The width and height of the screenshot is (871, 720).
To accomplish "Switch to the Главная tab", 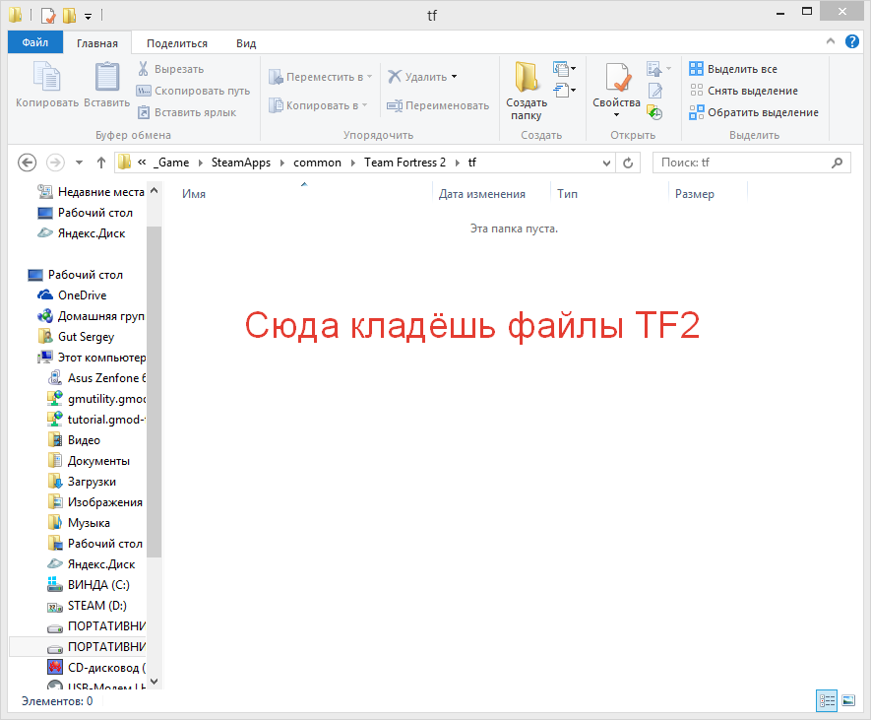I will click(97, 43).
